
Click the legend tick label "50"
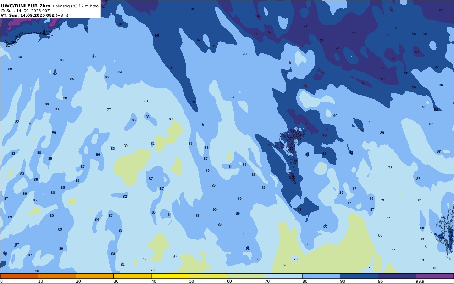pyautogui.click(x=192, y=281)
